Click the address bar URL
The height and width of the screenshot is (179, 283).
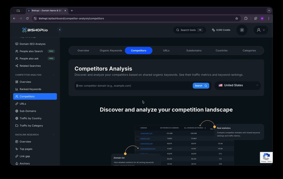coord(71,18)
